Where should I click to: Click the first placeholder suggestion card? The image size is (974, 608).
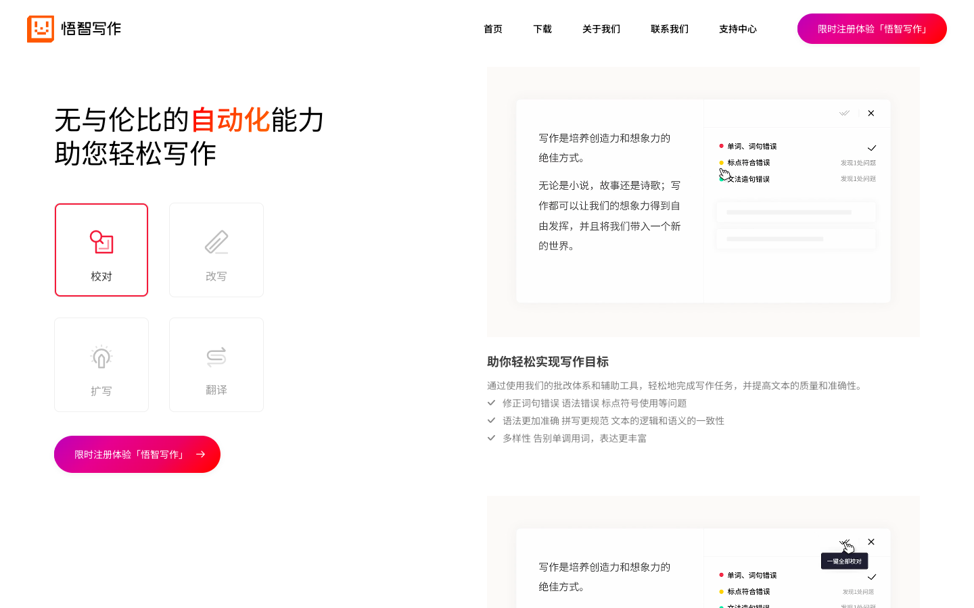coord(796,212)
